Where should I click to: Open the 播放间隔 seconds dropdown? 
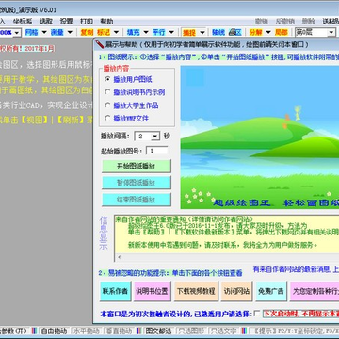pyautogui.click(x=155, y=137)
